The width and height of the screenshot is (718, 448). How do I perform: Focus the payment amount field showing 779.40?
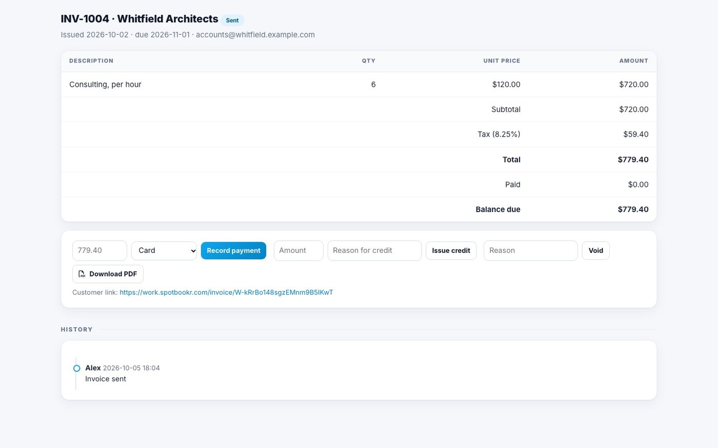click(99, 250)
